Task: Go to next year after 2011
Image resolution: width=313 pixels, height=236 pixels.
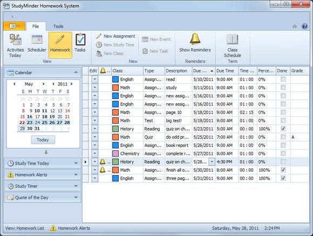Action: coord(72,84)
